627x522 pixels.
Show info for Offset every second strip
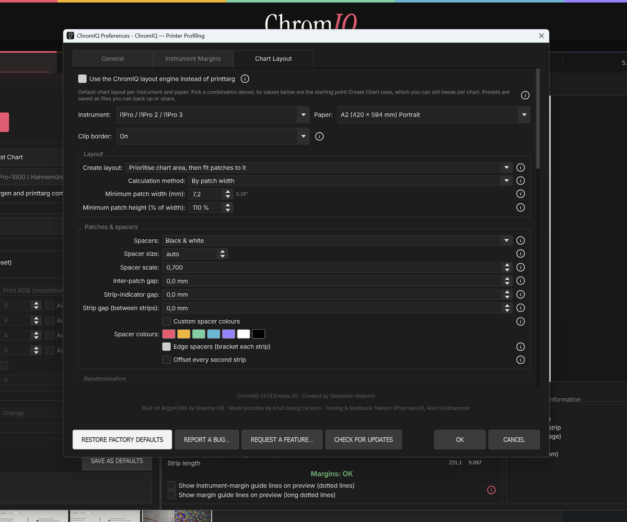(x=520, y=359)
